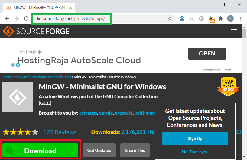The height and width of the screenshot is (160, 247).
Task: Open gressett author profile
Action: [123, 113]
